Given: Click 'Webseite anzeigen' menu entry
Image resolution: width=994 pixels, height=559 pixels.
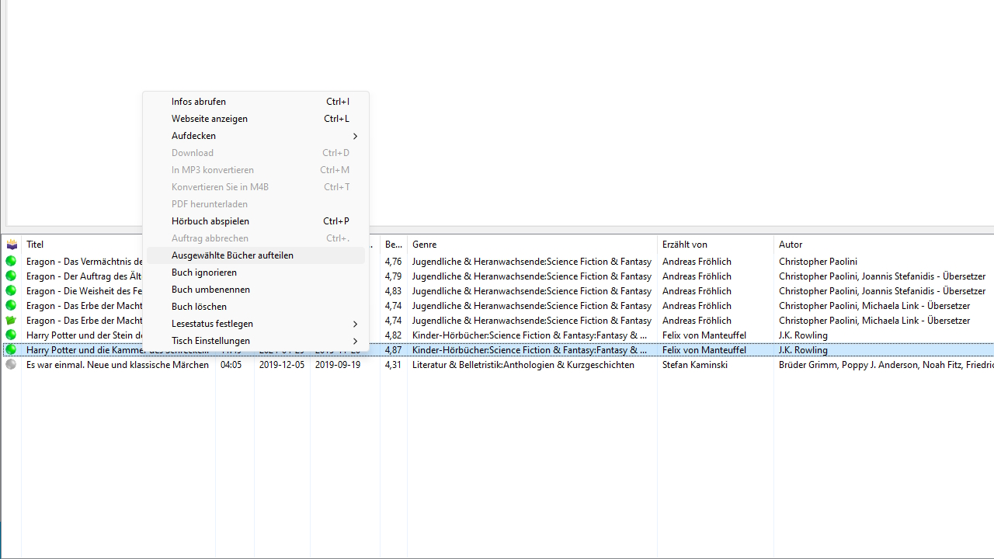Looking at the screenshot, I should (209, 118).
